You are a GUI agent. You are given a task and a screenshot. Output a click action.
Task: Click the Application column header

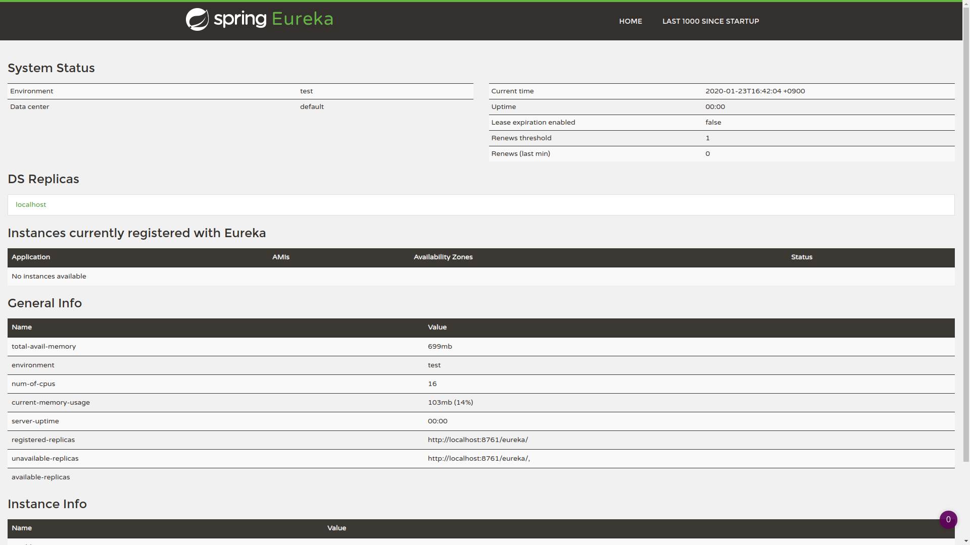click(31, 257)
